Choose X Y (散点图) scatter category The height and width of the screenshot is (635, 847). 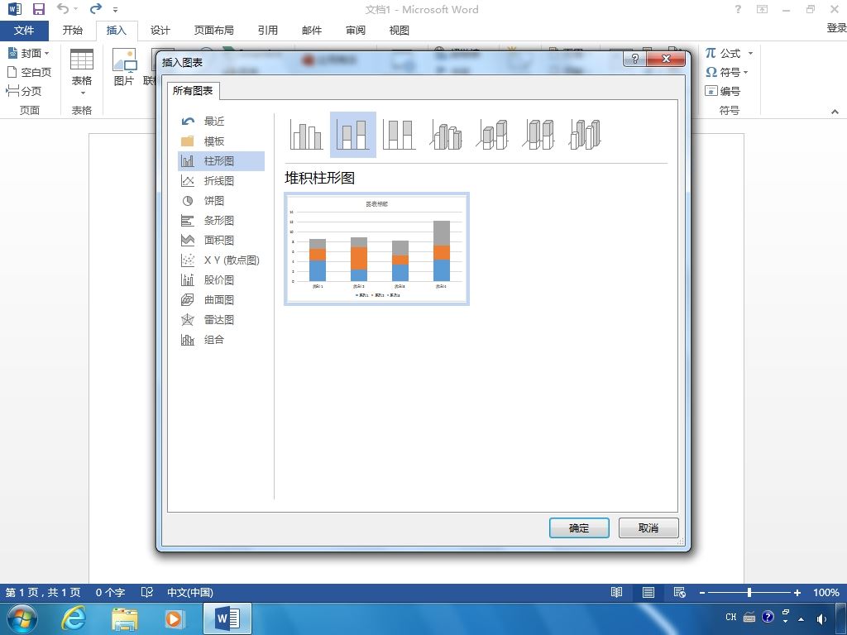[221, 260]
